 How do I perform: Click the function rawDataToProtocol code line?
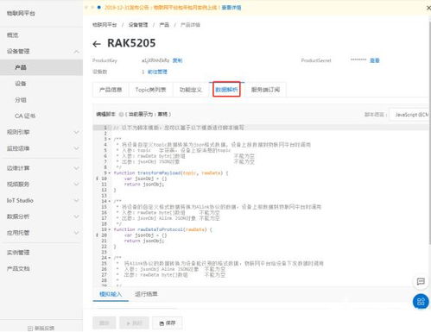(162, 229)
